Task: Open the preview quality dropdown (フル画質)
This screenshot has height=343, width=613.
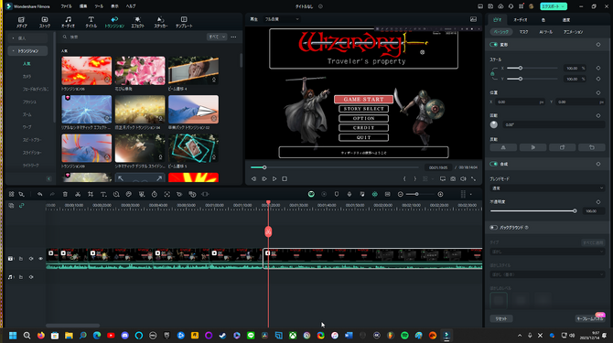Action: tap(282, 19)
